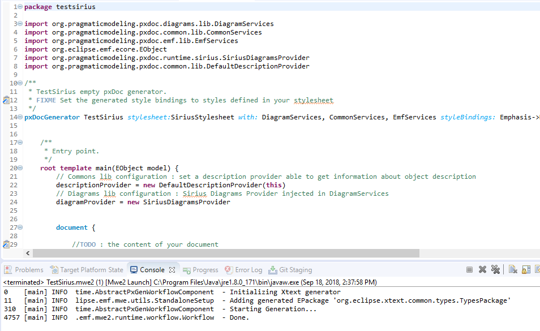
Task: Toggle Scroll Lock in the Console
Action: [x=526, y=270]
